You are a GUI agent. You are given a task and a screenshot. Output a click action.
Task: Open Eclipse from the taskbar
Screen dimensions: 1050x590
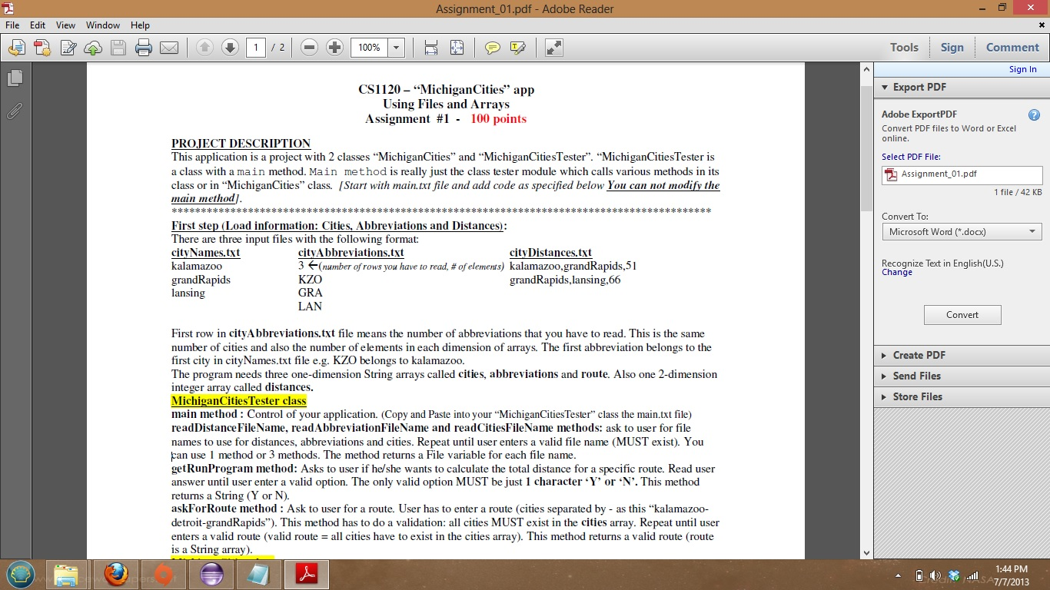click(211, 575)
